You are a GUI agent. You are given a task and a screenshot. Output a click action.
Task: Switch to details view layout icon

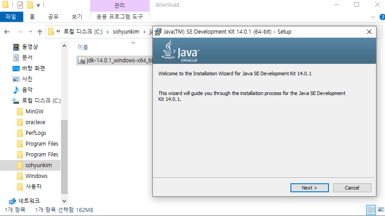(x=371, y=210)
